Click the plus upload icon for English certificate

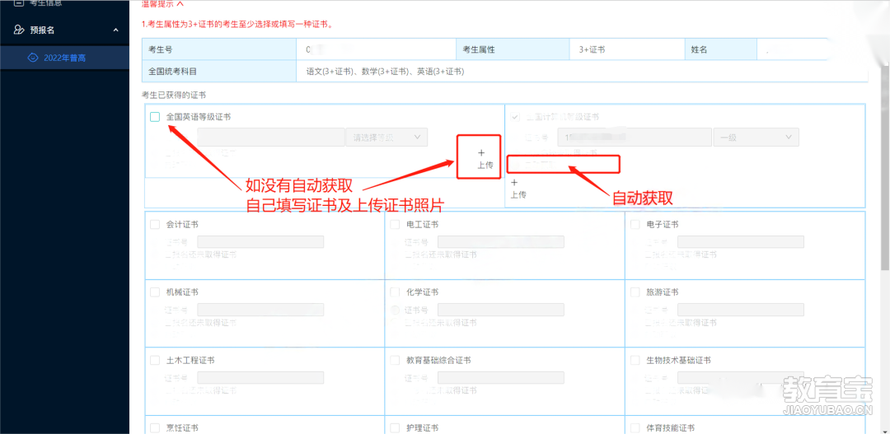(481, 153)
